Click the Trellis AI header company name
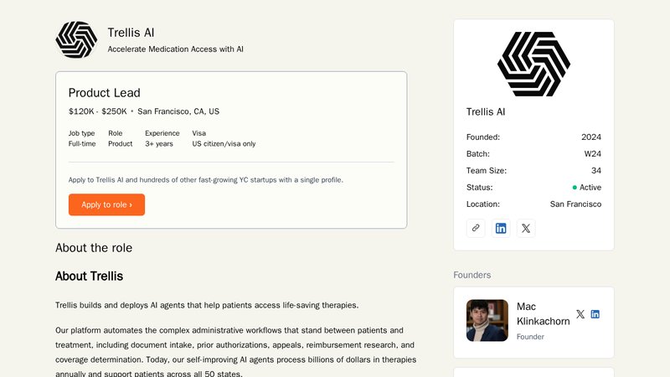The height and width of the screenshot is (377, 670). point(131,33)
